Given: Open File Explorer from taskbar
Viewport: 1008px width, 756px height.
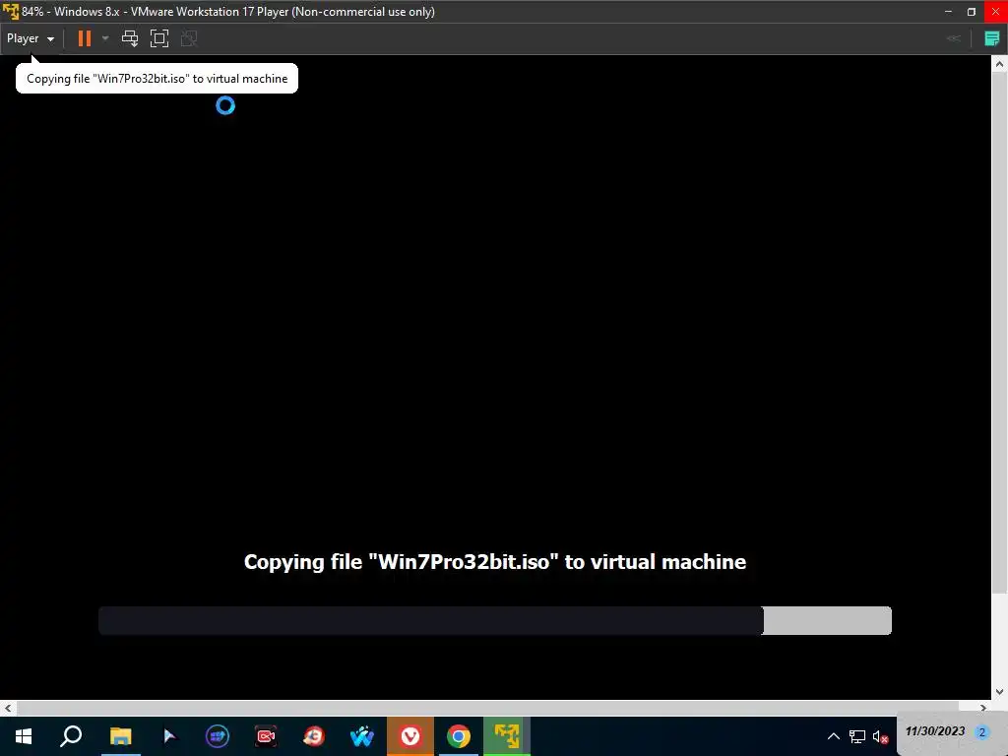Looking at the screenshot, I should tap(120, 736).
